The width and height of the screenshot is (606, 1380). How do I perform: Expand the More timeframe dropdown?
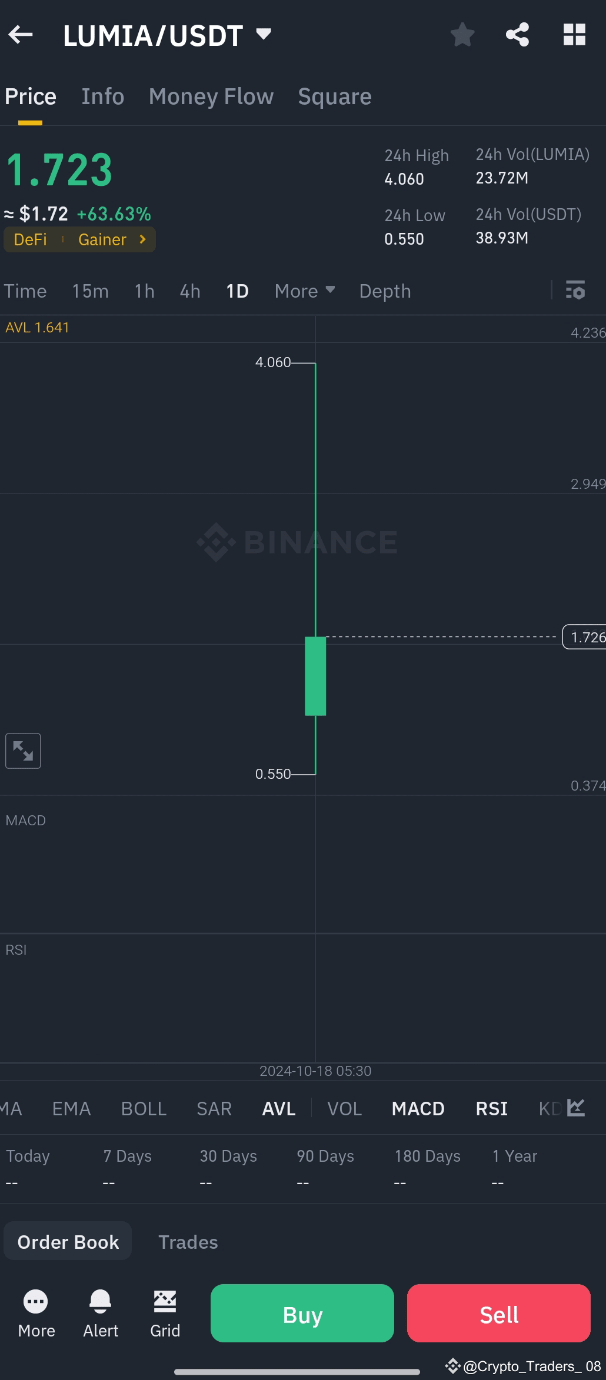click(304, 290)
